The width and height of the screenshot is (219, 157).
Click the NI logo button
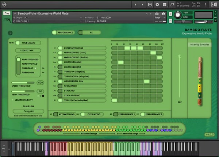(x=214, y=5)
